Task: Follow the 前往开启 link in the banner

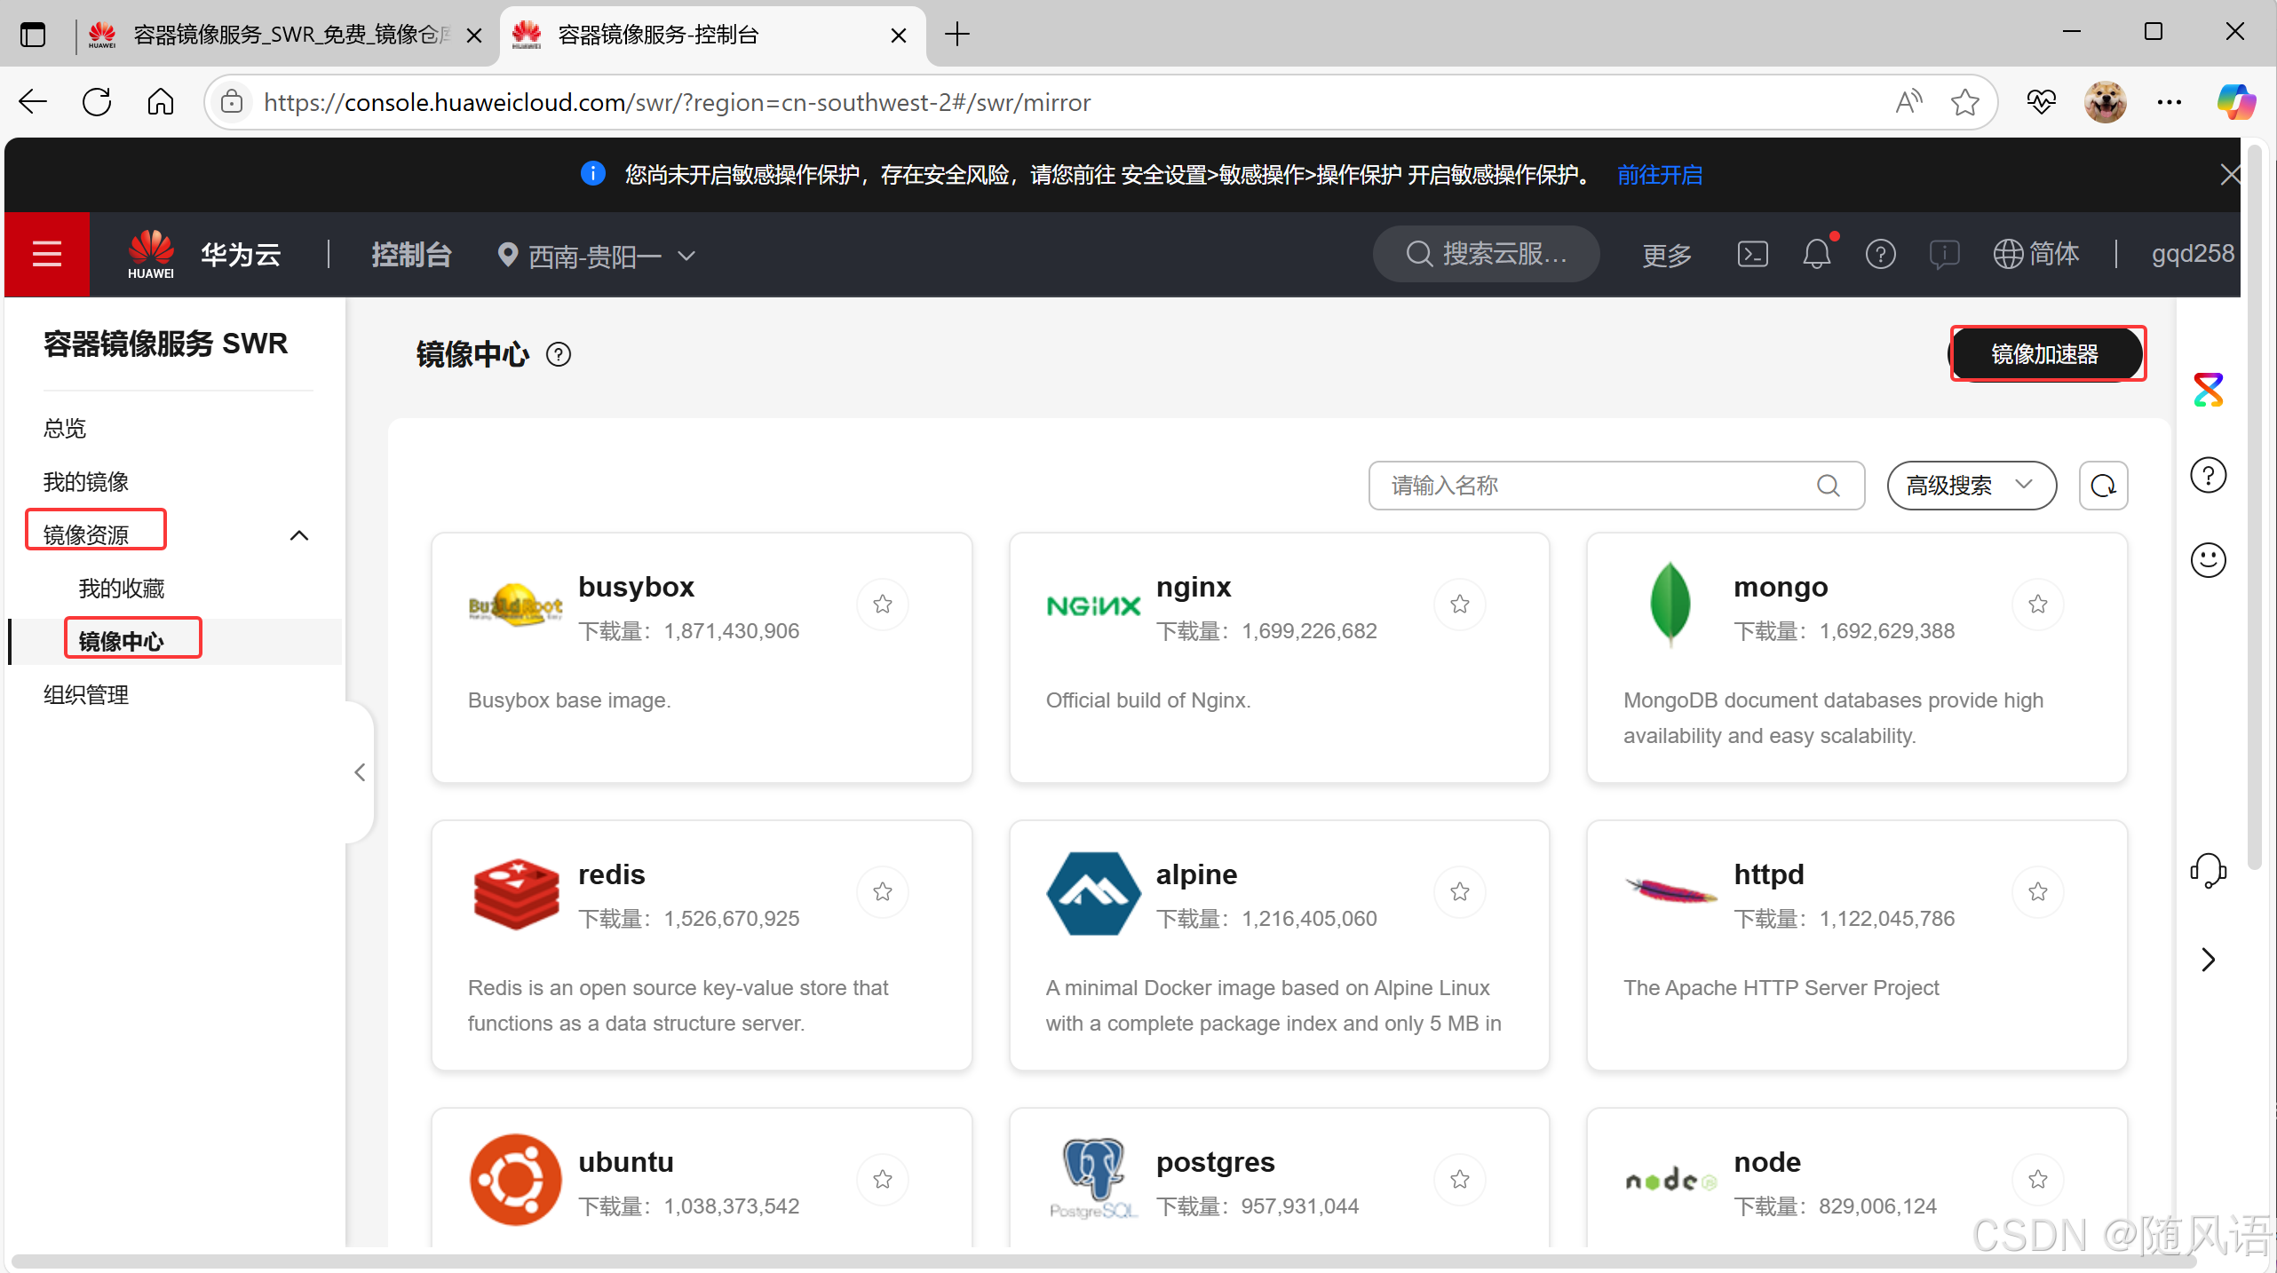Action: [x=1659, y=175]
